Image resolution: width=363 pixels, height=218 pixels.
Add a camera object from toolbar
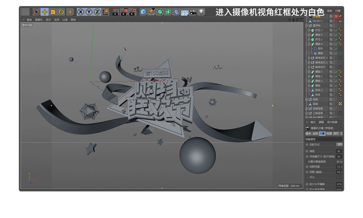(193, 12)
